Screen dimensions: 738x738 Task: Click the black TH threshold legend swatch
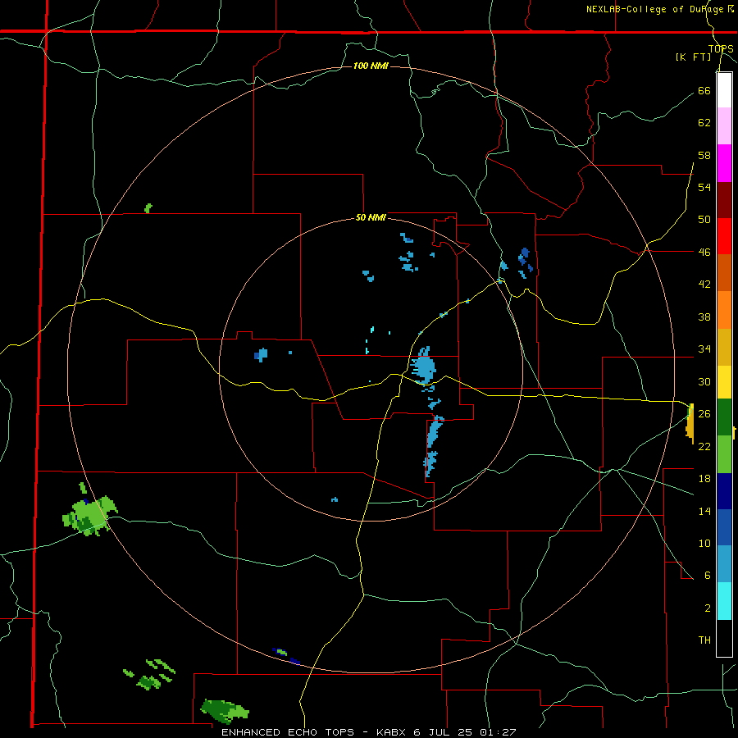(x=724, y=638)
